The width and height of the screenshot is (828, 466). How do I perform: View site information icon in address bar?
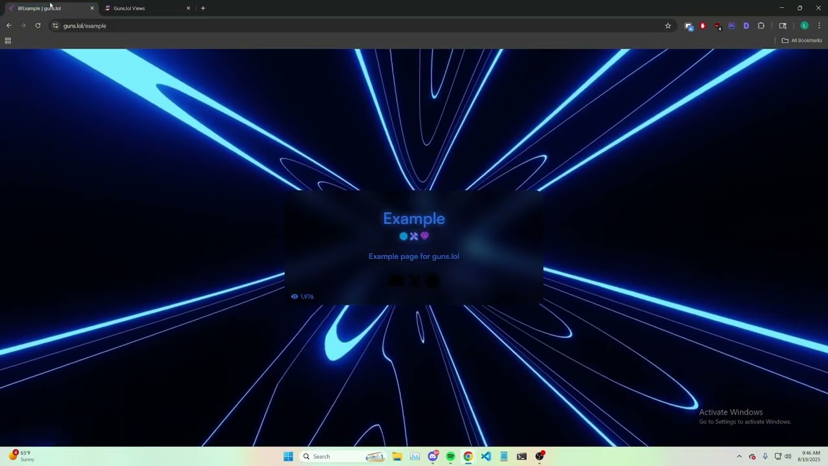(x=56, y=26)
